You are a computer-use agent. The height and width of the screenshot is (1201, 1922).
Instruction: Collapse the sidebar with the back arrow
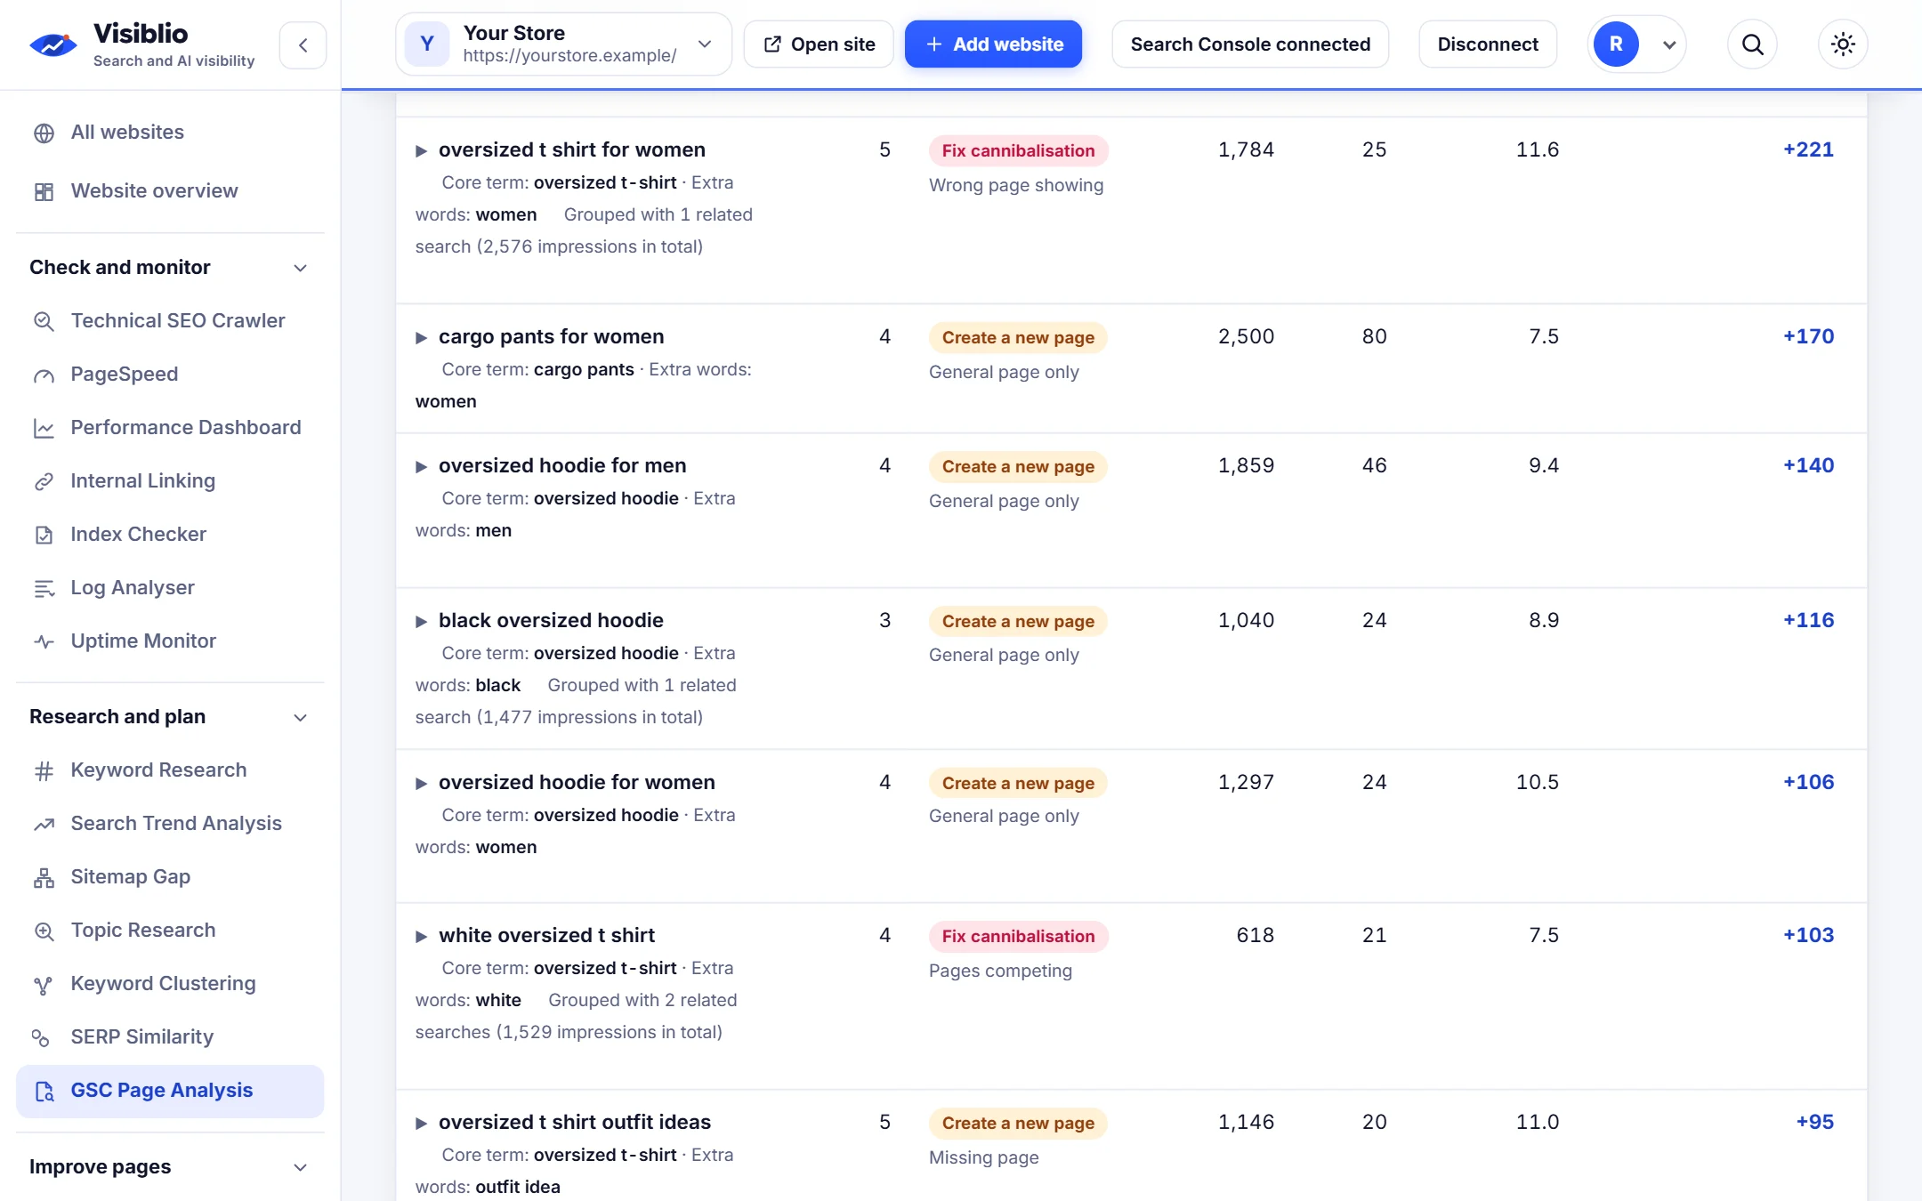[303, 45]
